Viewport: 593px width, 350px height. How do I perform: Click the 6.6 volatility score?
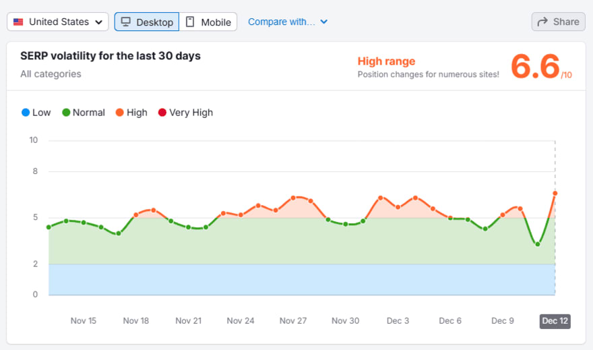[x=535, y=66]
